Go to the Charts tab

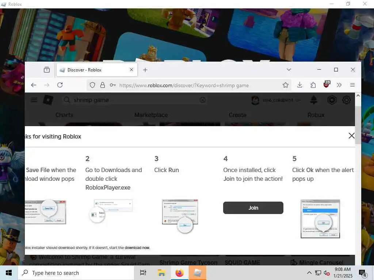(64, 115)
